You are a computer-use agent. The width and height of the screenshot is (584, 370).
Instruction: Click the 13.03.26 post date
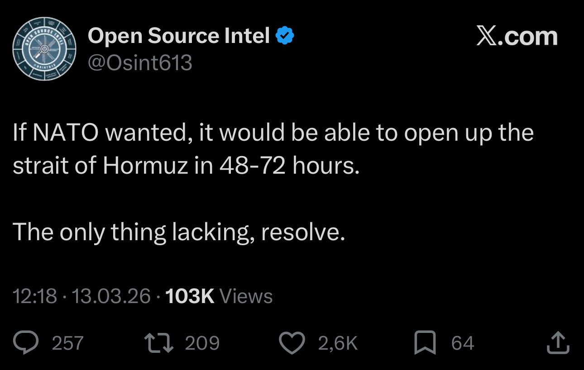coord(111,296)
